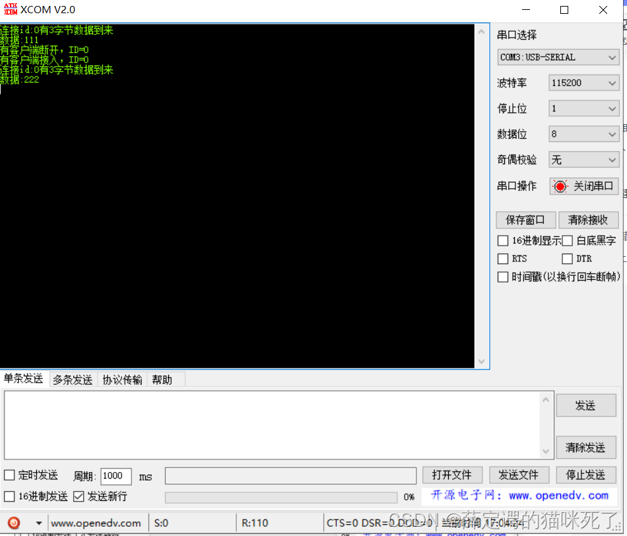Open the www.openedv.com link in blue
The width and height of the screenshot is (627, 536).
click(558, 496)
